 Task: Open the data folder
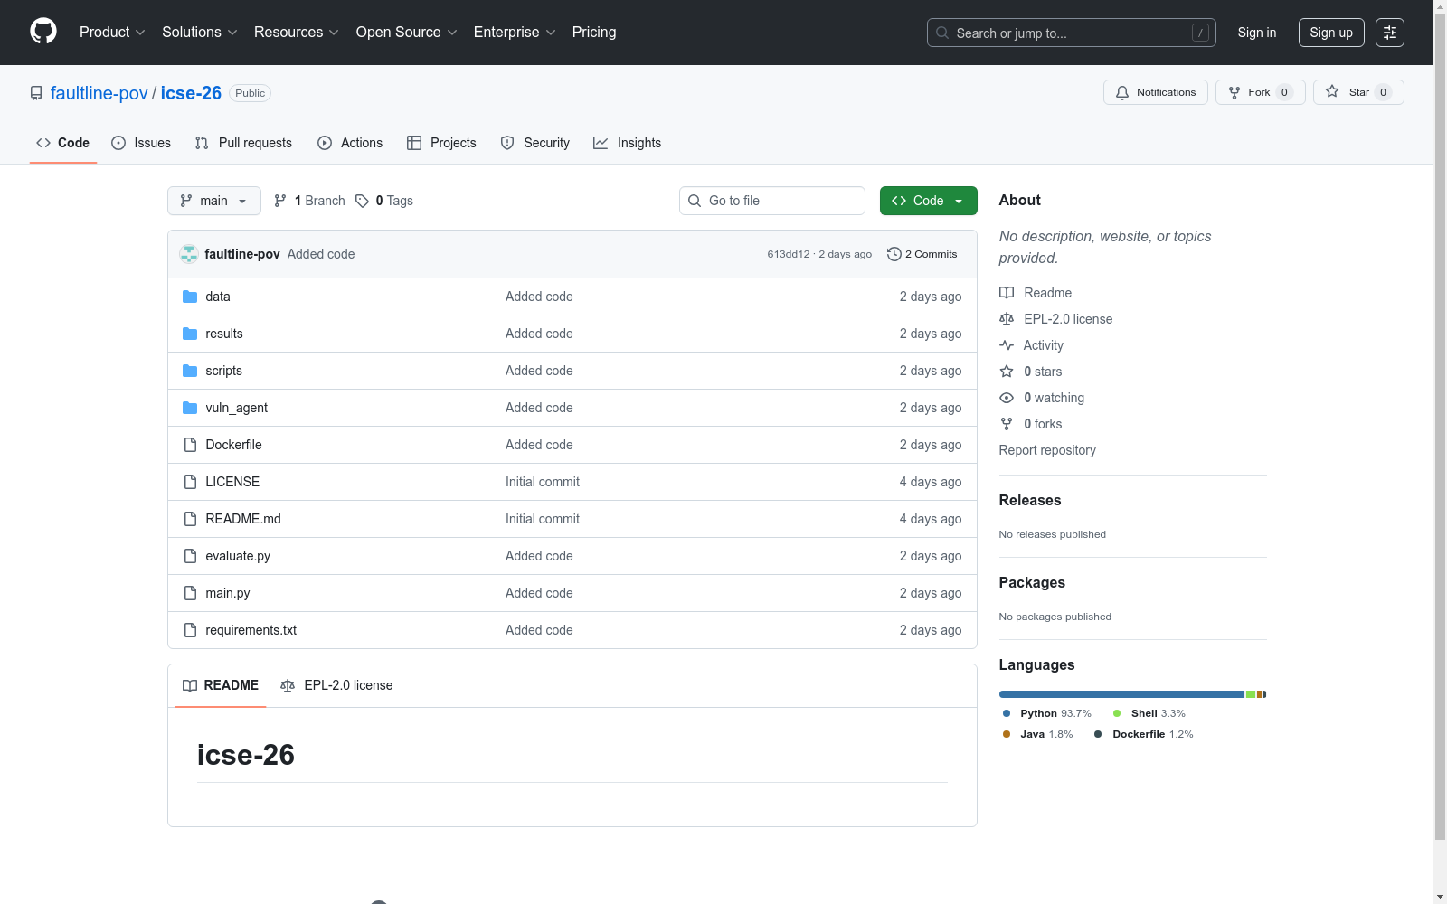coord(218,297)
